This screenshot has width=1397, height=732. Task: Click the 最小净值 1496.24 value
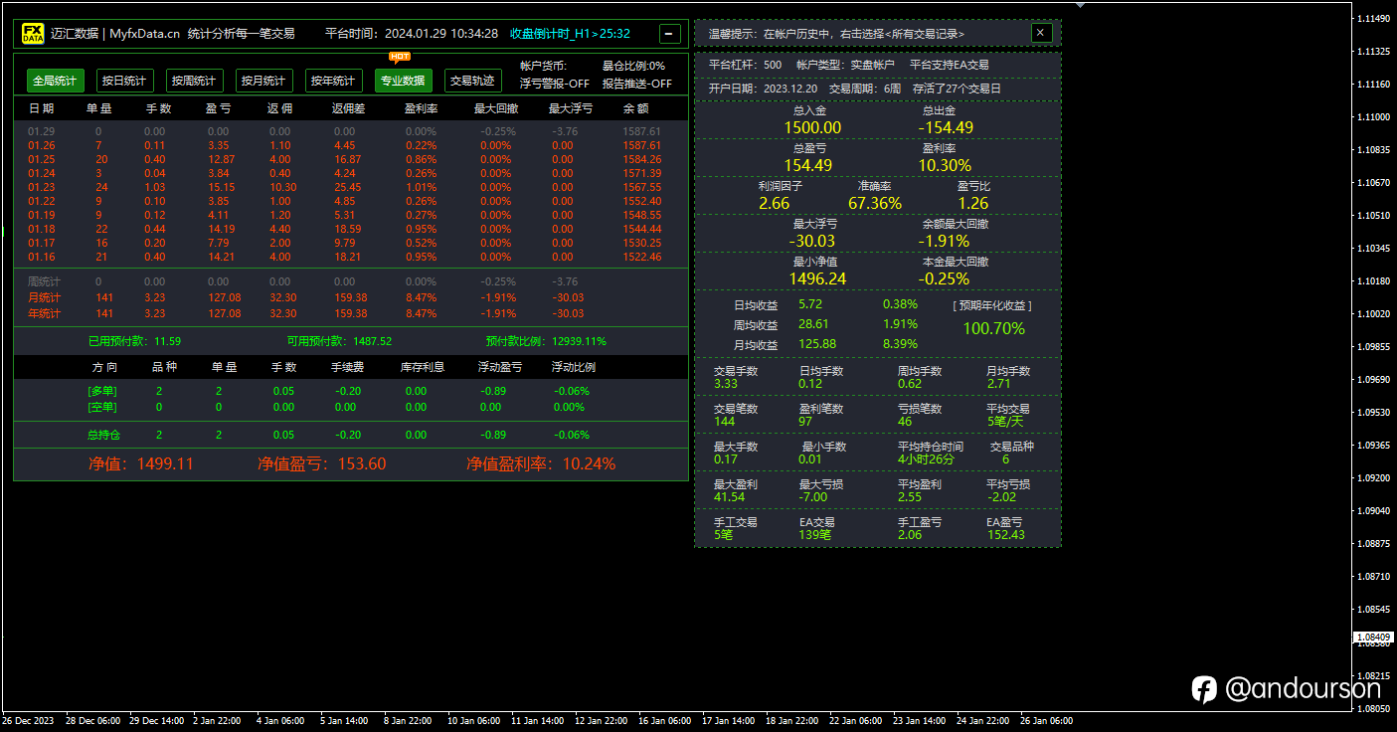tap(818, 278)
